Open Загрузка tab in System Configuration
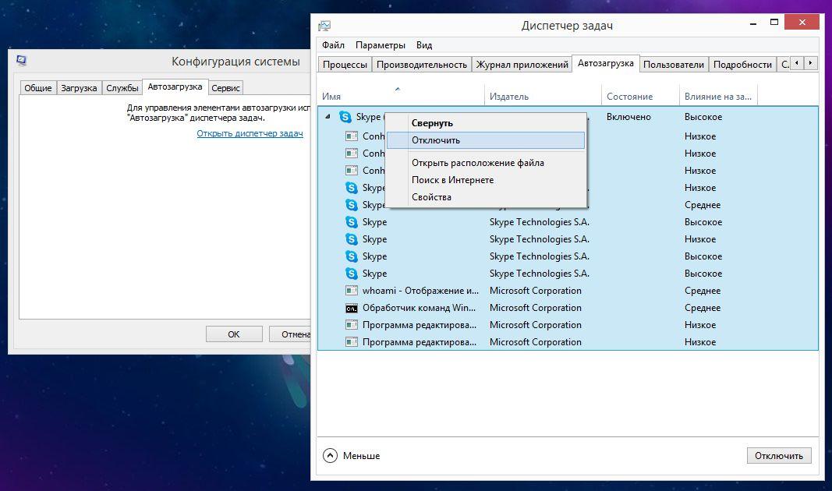 79,88
